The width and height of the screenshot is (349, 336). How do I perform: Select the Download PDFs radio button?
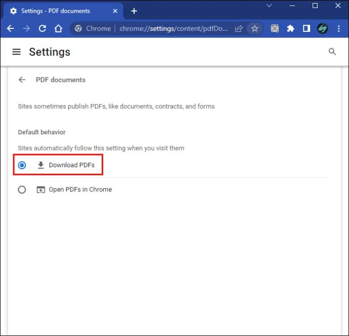pos(22,165)
